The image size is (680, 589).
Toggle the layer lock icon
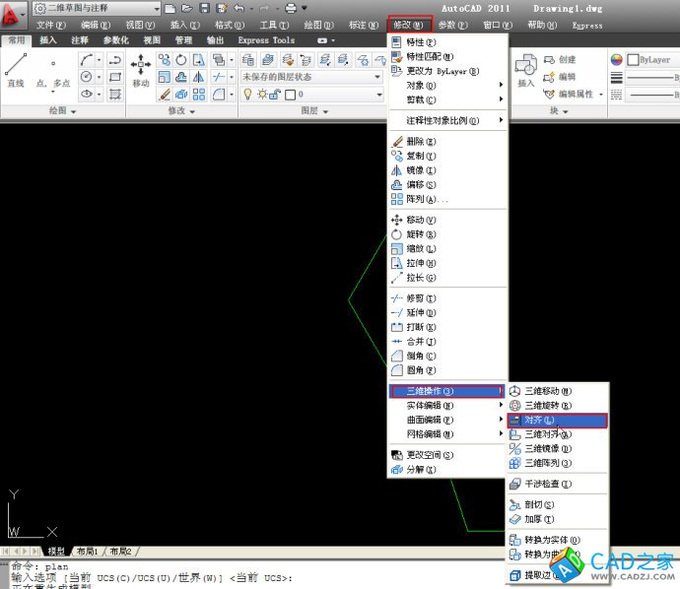pyautogui.click(x=276, y=95)
